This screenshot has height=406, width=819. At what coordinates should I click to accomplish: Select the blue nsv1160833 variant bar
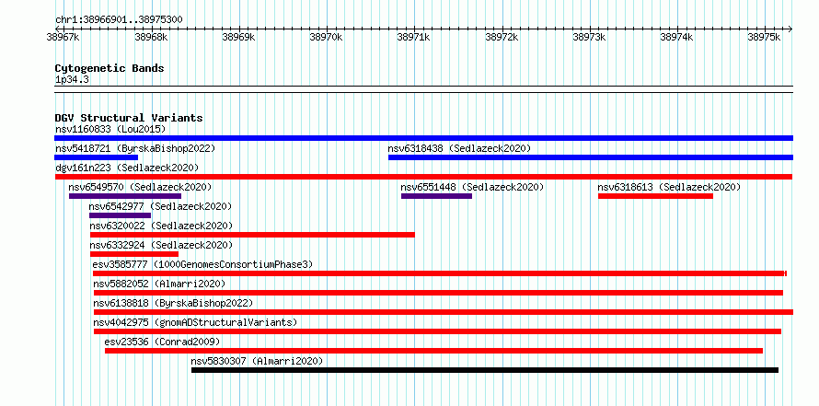click(423, 138)
